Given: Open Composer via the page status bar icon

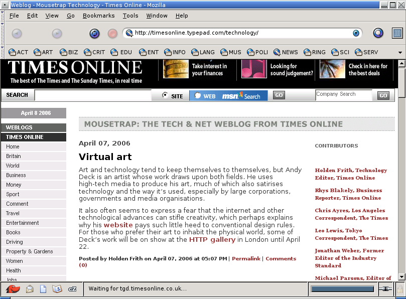Looking at the screenshot, I should tap(43, 288).
